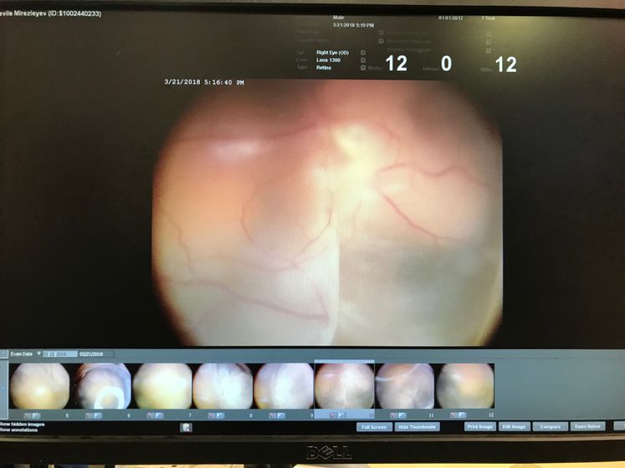Click the annotation icon beside the Full Screen button
Screen dimensions: 625x468
186,427
